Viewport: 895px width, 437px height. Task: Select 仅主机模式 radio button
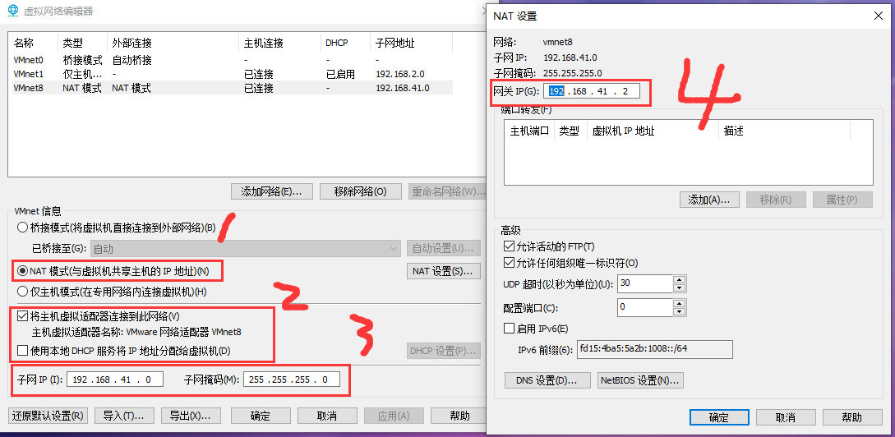point(22,292)
